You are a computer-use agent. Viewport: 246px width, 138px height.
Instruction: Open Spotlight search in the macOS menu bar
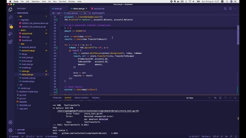coord(227,2)
